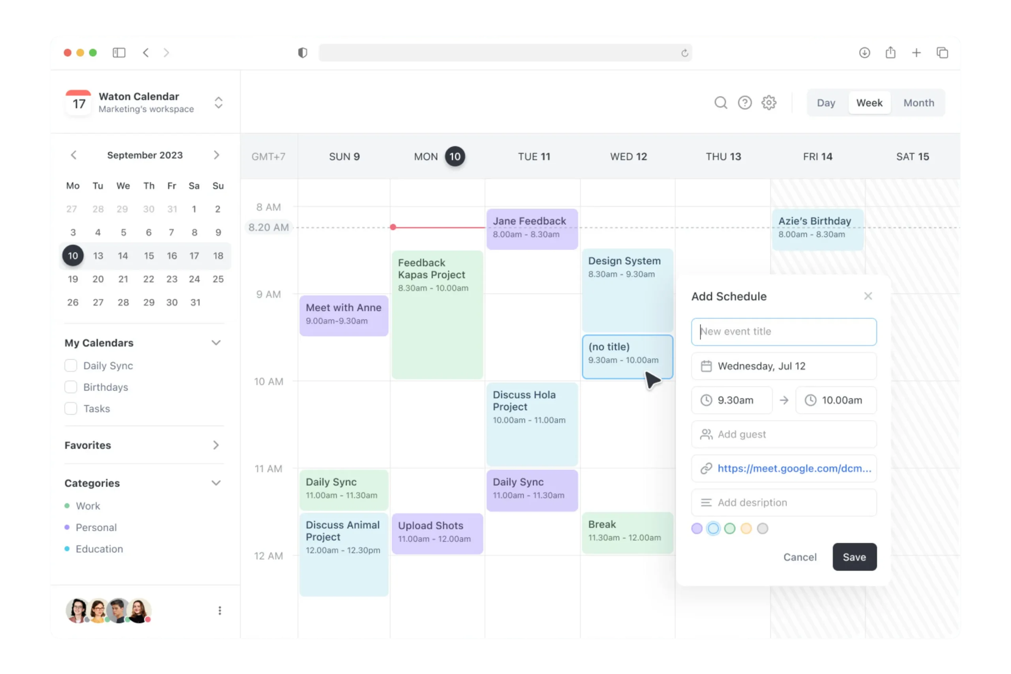Pick the green event color swatch
Image resolution: width=1011 pixels, height=674 pixels.
(x=729, y=528)
